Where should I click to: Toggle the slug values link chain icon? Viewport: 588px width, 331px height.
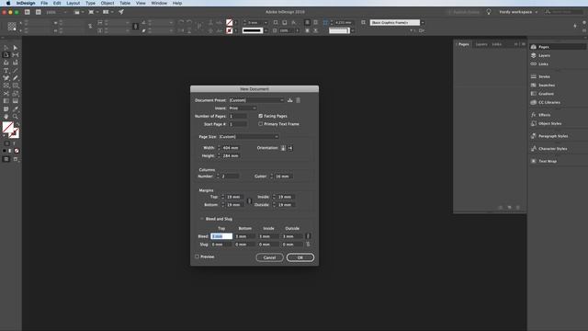[x=308, y=245]
